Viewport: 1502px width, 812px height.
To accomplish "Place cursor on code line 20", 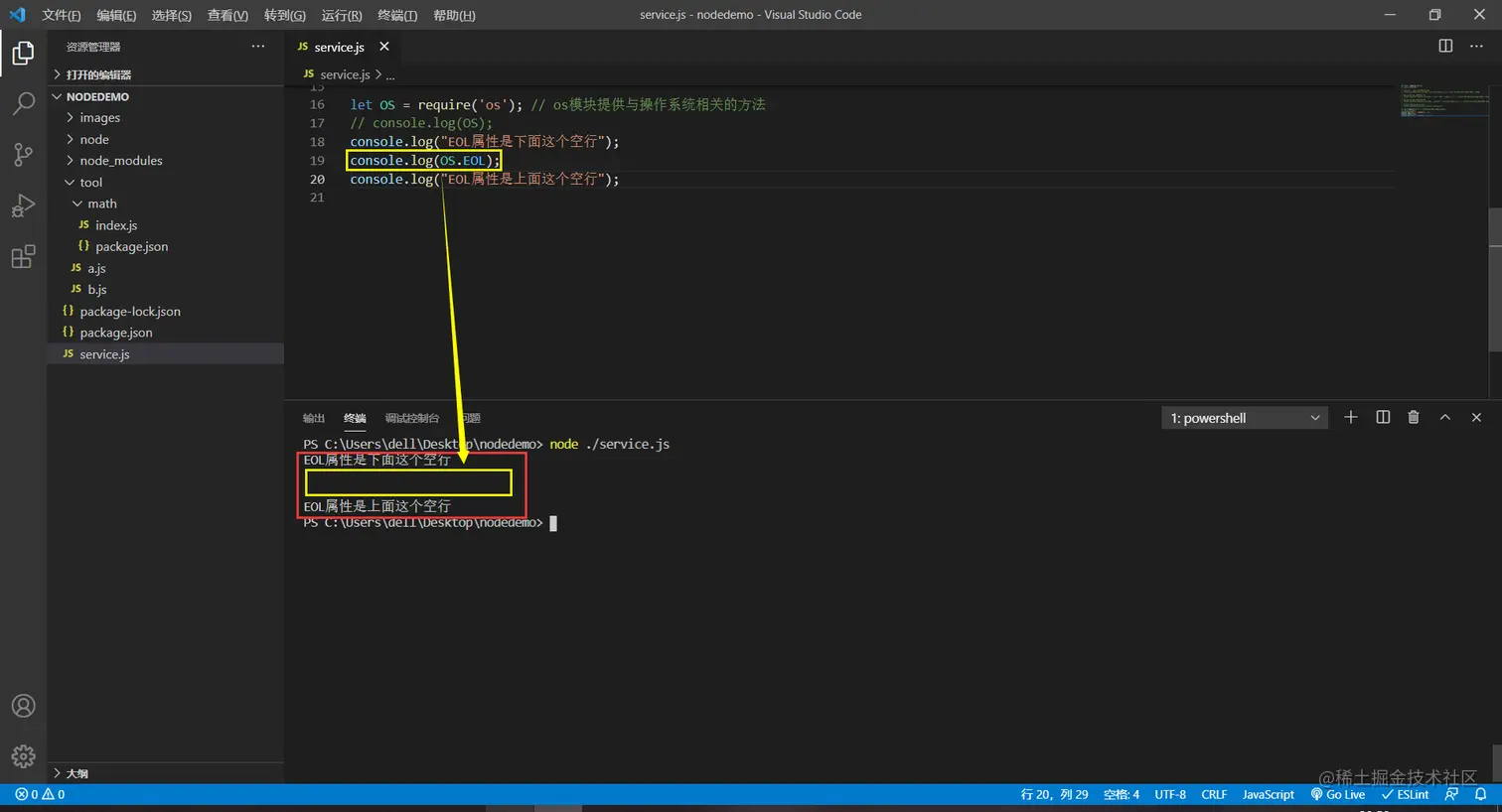I will 485,179.
